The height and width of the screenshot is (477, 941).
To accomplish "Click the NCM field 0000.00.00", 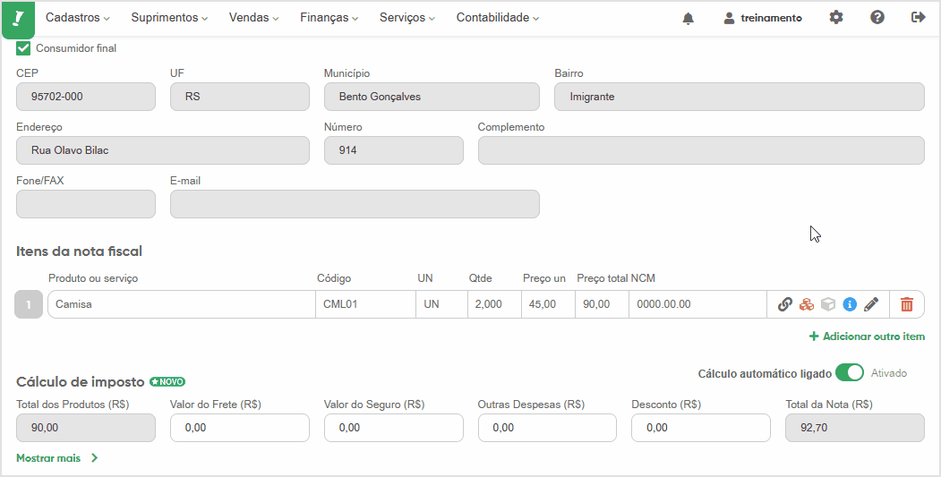I will (698, 304).
